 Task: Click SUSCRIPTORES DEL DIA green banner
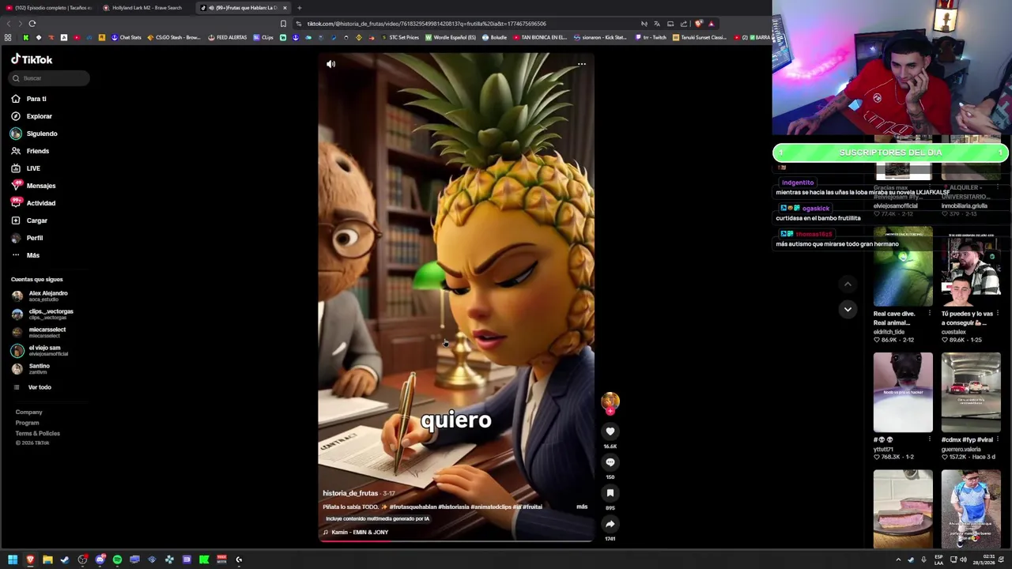click(890, 153)
